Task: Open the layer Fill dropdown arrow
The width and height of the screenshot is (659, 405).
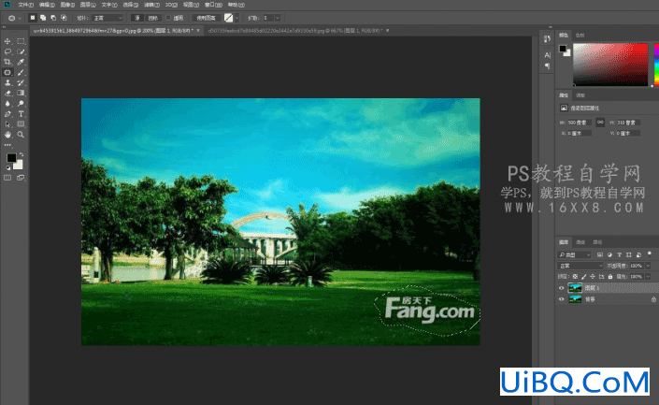Action: pos(648,277)
